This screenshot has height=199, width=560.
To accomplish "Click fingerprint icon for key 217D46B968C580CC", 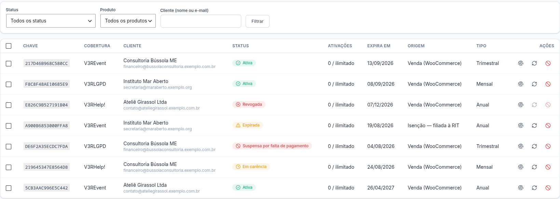I will [521, 63].
